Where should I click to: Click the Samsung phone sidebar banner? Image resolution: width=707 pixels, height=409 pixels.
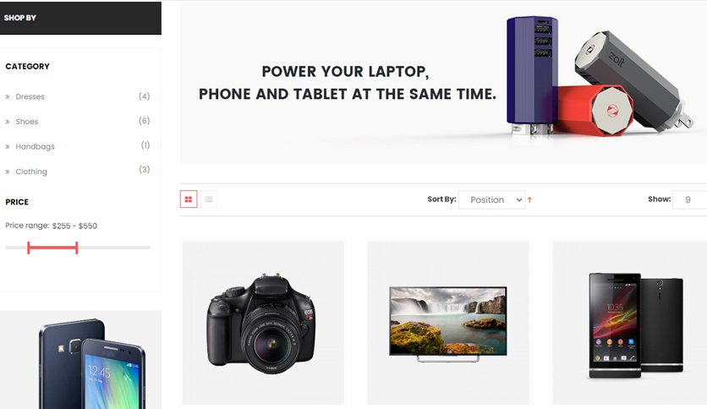[80, 359]
